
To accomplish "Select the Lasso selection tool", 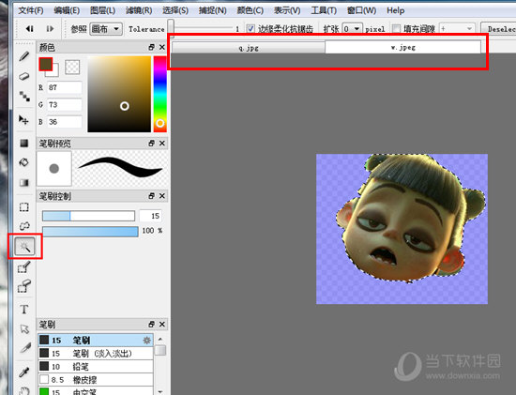I will pos(24,226).
